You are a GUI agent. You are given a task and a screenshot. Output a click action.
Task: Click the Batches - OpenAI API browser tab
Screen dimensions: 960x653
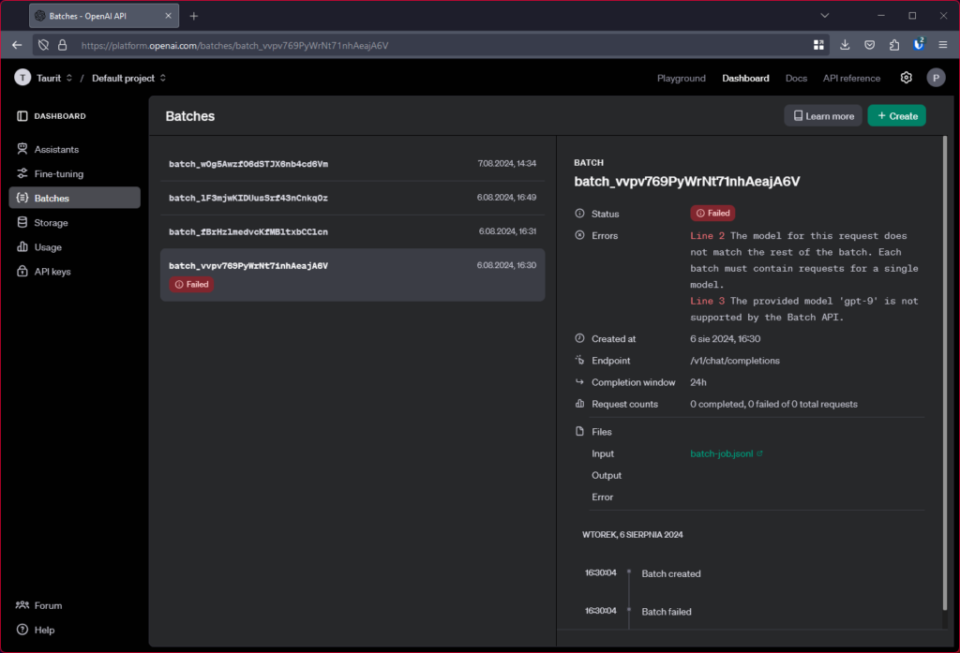point(104,16)
